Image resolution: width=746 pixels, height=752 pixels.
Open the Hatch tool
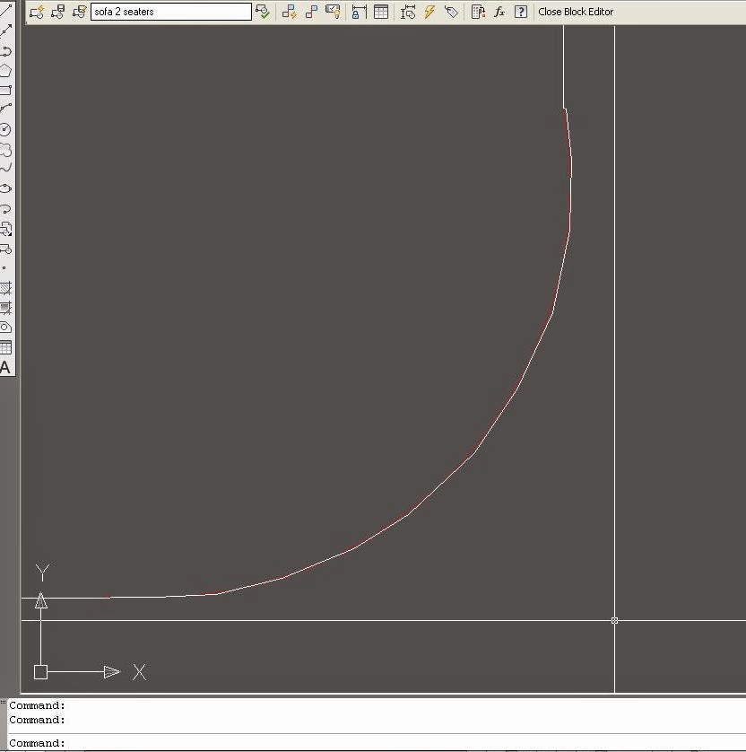point(7,288)
